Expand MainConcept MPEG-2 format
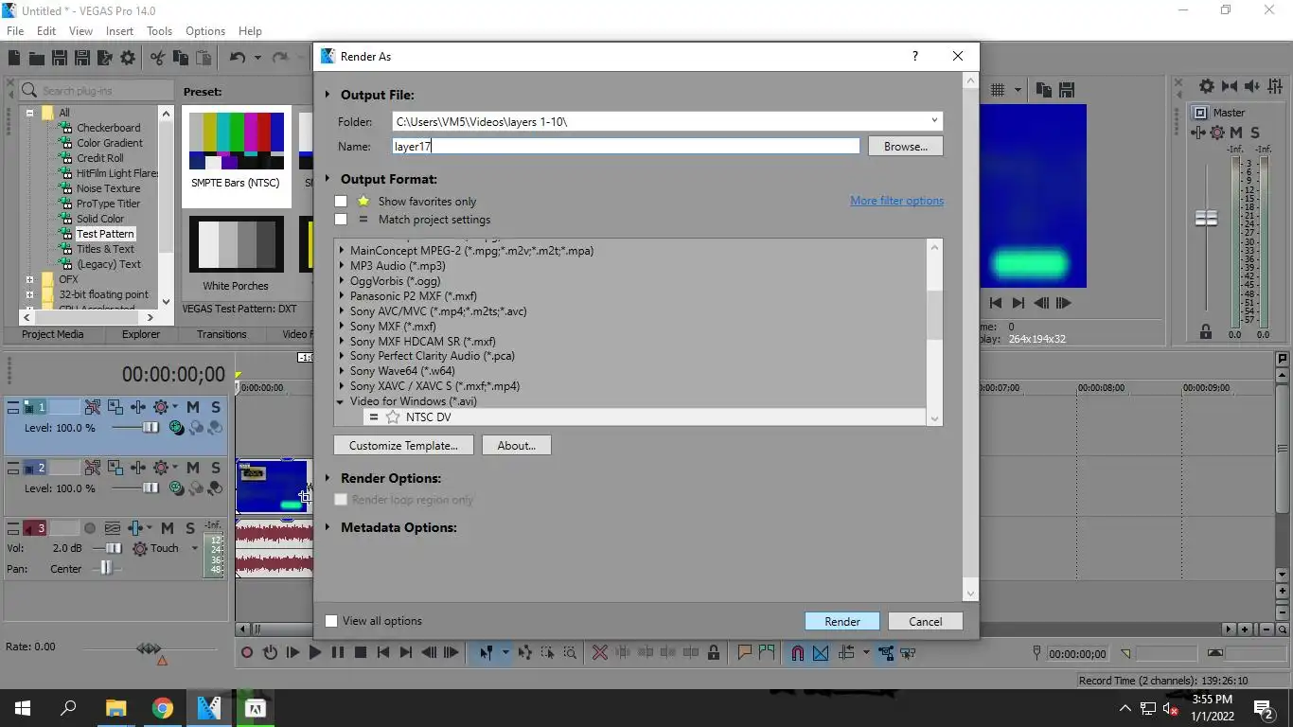The image size is (1293, 727). click(x=341, y=251)
